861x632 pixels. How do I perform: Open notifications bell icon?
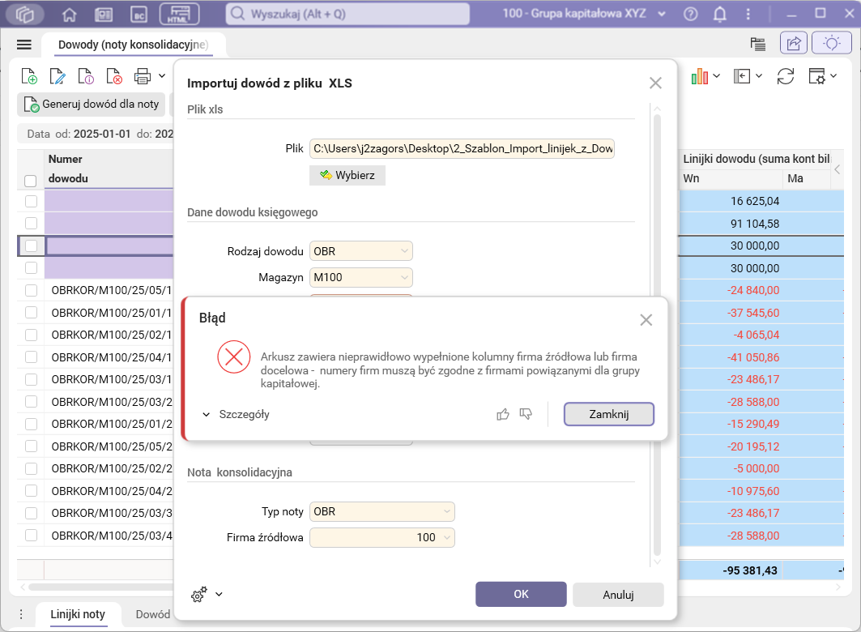click(x=720, y=15)
